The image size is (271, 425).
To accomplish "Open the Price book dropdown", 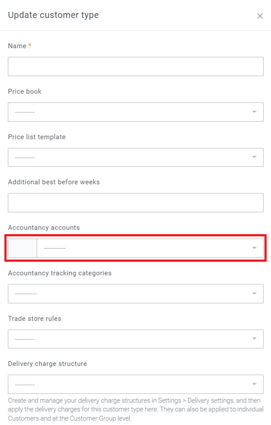I will [x=131, y=112].
